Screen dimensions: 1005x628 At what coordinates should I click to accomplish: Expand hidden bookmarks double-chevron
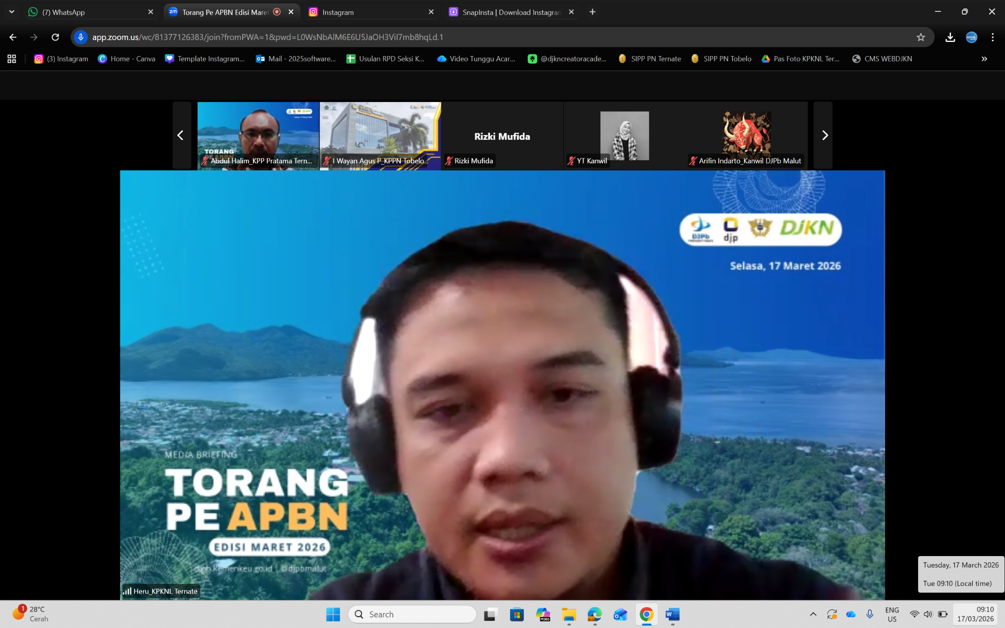[x=984, y=59]
